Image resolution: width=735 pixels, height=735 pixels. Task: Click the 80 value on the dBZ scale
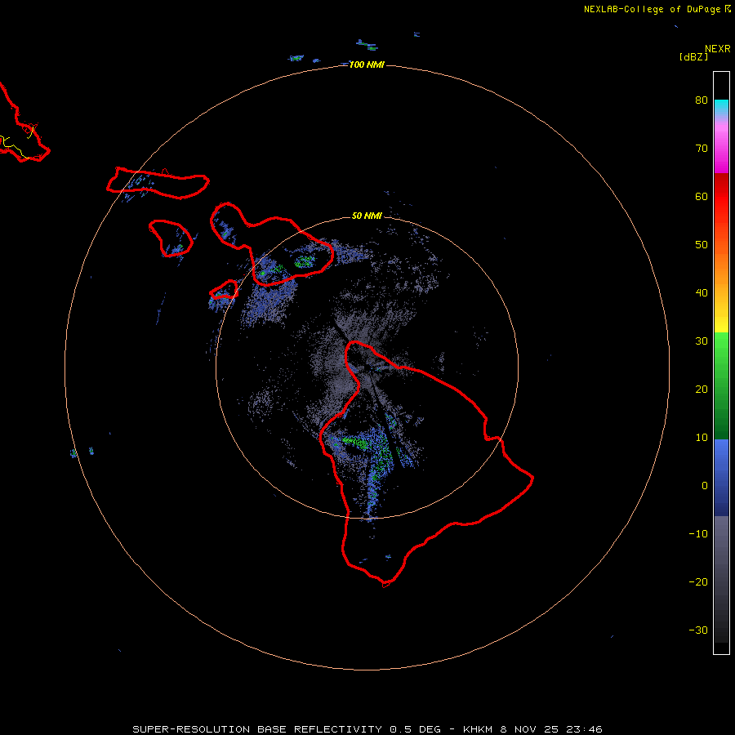[702, 100]
